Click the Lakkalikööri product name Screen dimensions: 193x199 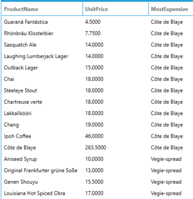[x=18, y=113]
